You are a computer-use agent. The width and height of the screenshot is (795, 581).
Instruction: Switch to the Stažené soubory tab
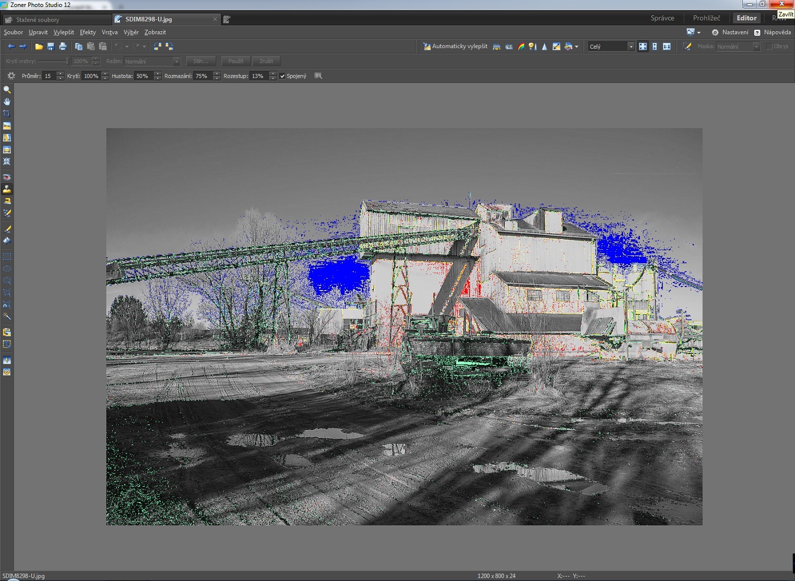[37, 19]
